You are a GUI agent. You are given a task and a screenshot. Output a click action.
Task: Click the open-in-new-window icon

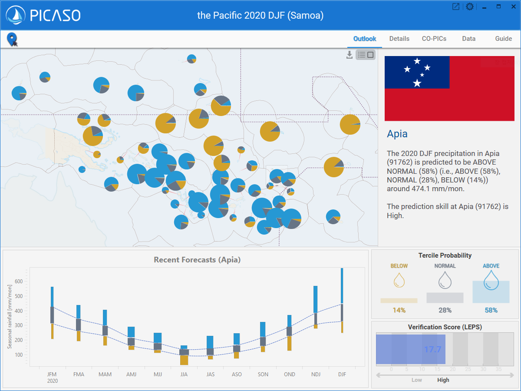456,7
